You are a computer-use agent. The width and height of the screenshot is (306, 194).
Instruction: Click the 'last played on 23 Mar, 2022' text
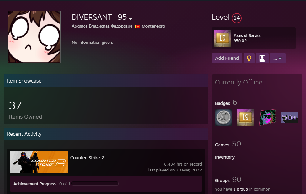pos(175,170)
